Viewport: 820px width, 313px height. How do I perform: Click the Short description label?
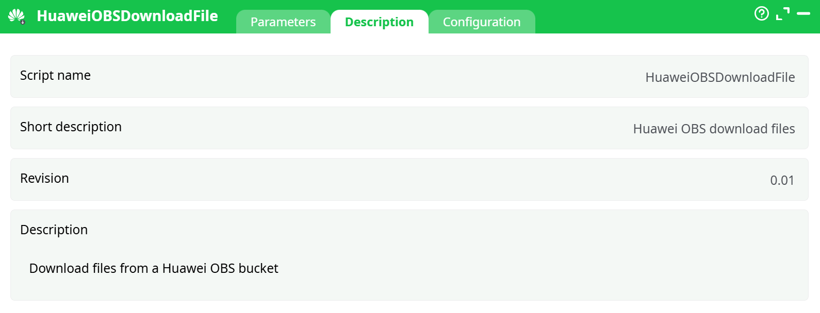click(x=71, y=127)
